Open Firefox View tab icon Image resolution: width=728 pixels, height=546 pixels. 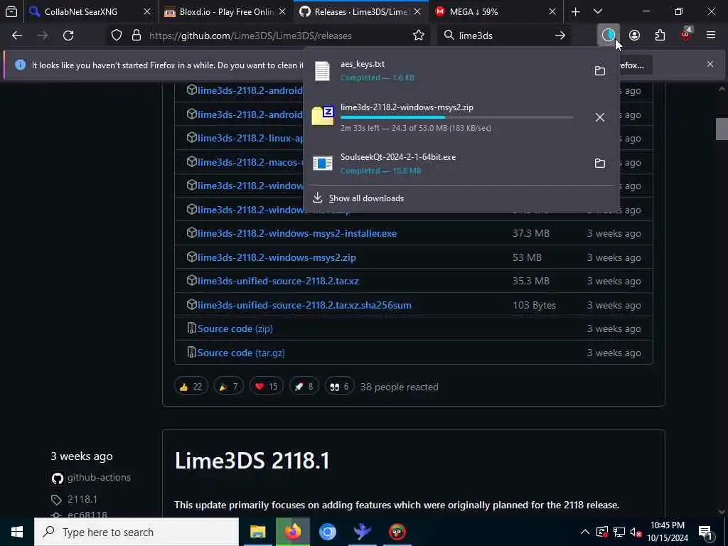point(11,11)
